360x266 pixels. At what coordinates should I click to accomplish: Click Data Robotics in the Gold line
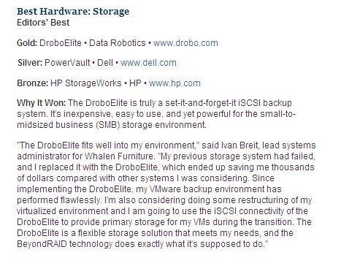[x=117, y=43]
